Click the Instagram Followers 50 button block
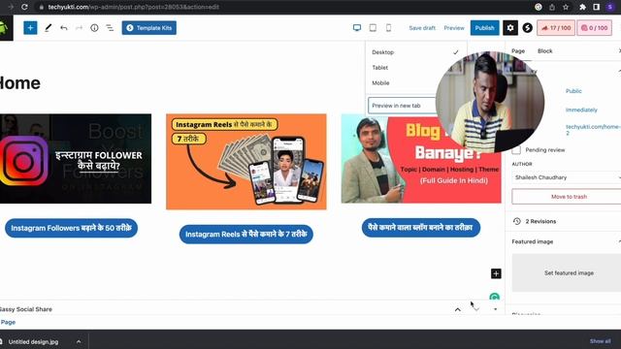 point(71,229)
